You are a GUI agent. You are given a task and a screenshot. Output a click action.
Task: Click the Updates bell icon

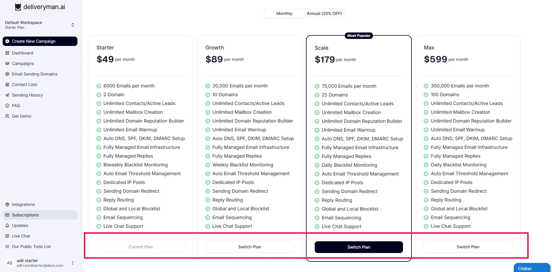pyautogui.click(x=7, y=225)
